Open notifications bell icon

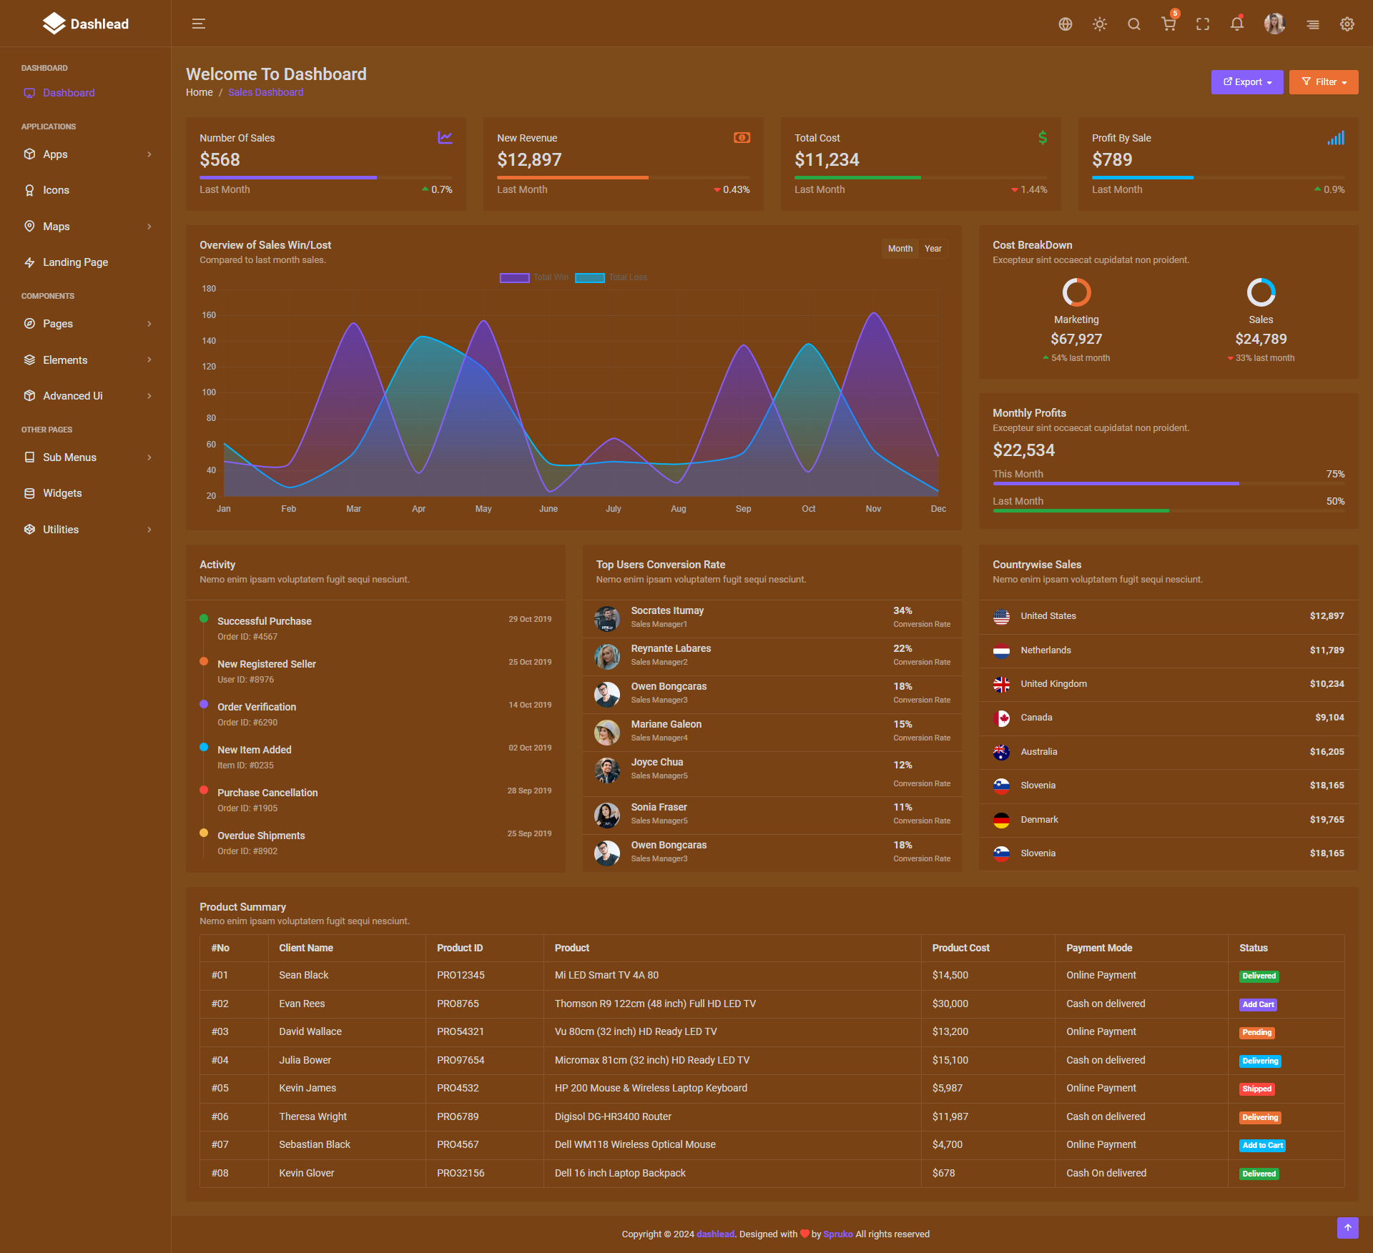tap(1237, 24)
